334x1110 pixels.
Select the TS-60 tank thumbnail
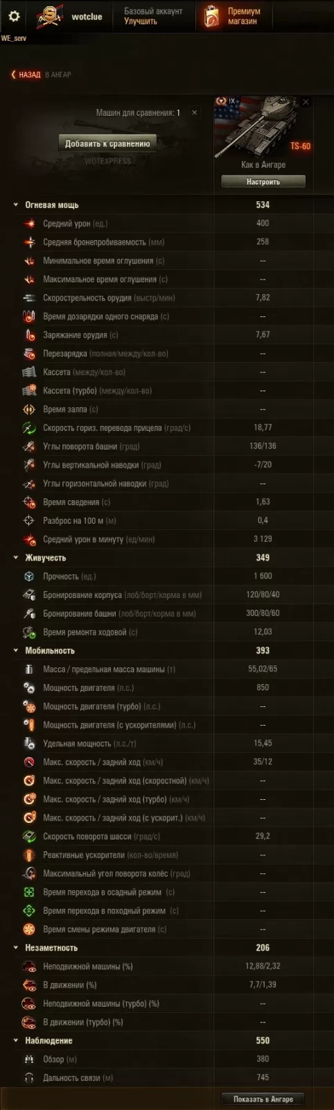point(263,128)
